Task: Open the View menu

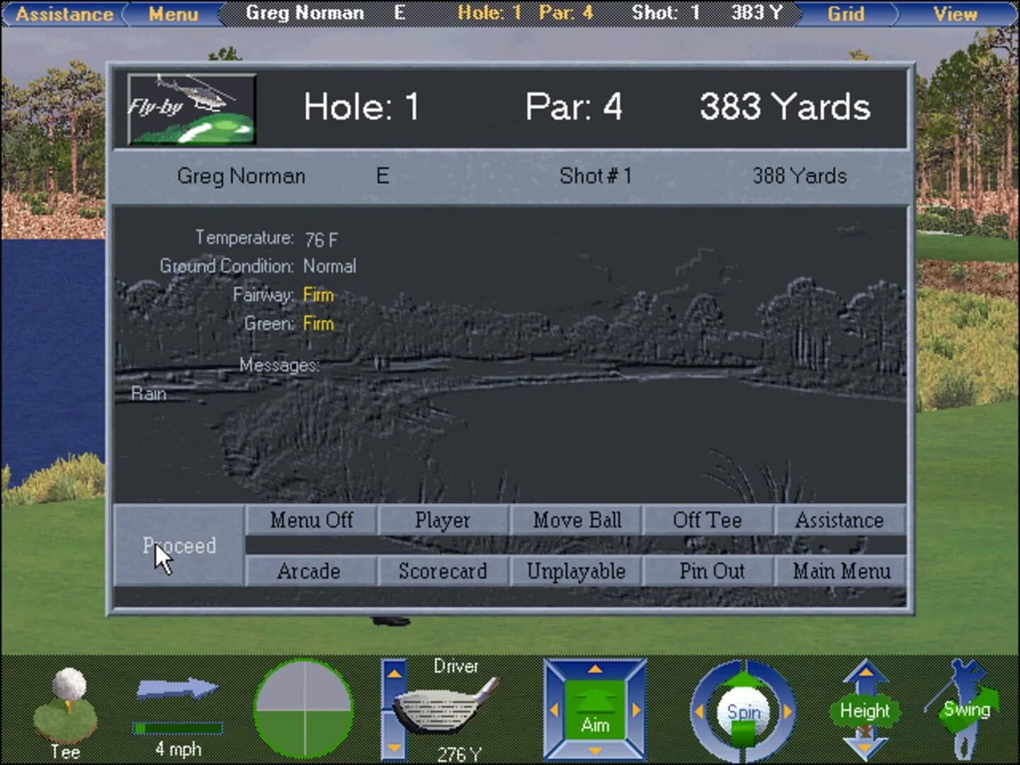Action: (956, 13)
